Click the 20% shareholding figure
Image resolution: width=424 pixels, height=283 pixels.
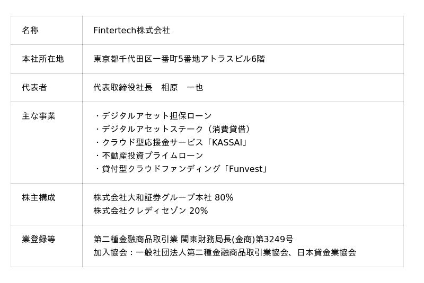199,211
